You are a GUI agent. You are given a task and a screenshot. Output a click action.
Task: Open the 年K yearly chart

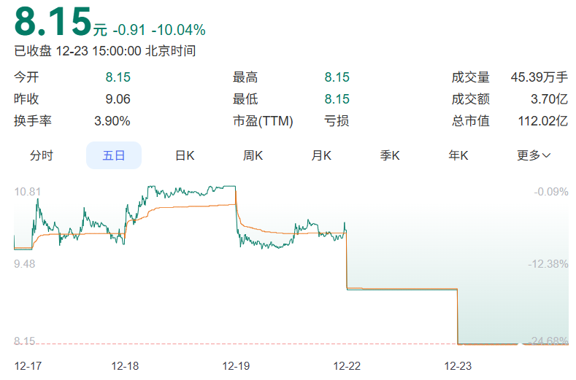click(458, 155)
